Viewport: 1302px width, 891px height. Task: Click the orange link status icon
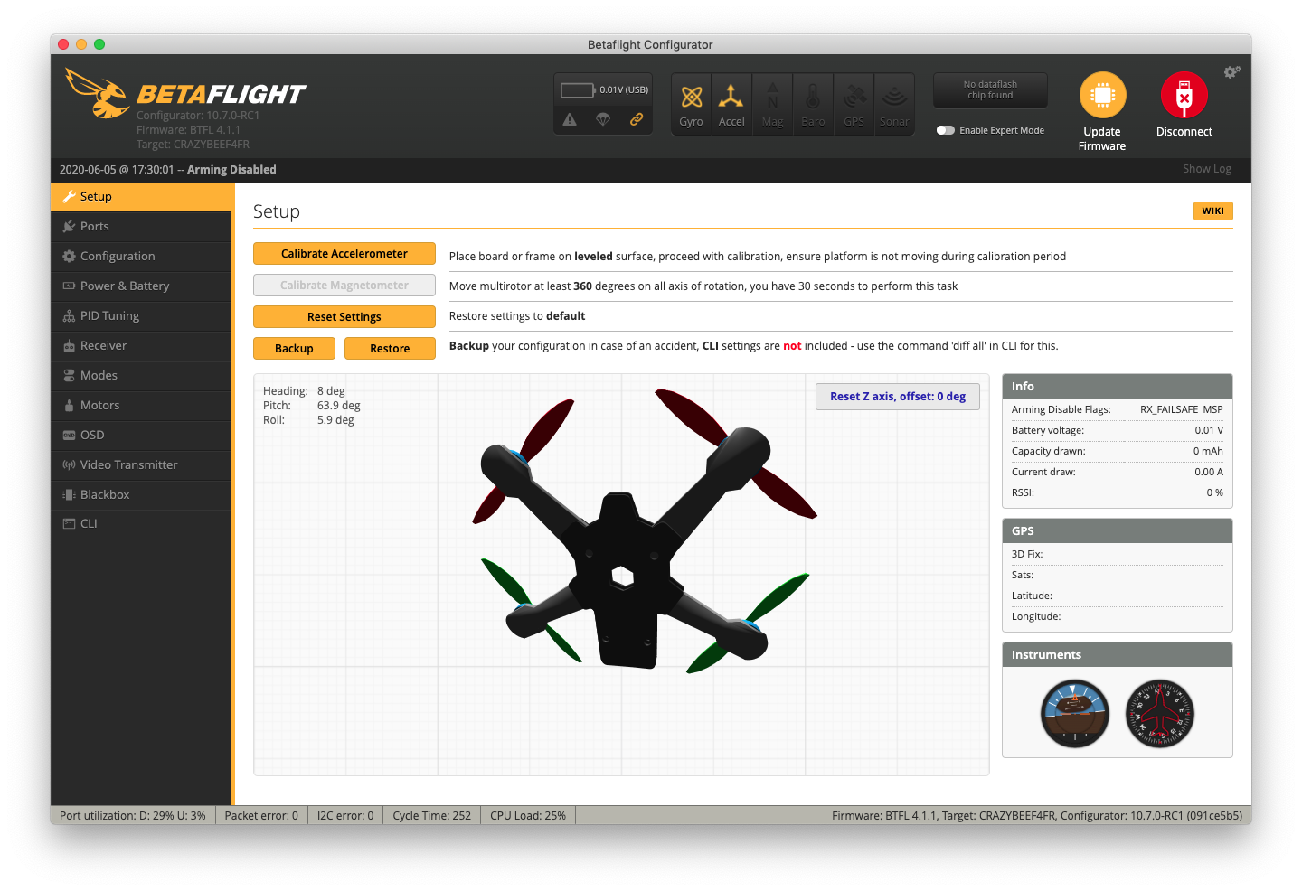[637, 119]
